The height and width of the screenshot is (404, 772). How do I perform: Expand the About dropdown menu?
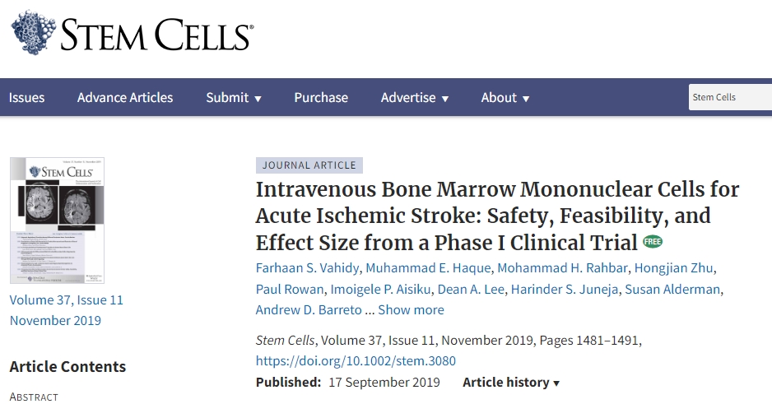coord(505,97)
